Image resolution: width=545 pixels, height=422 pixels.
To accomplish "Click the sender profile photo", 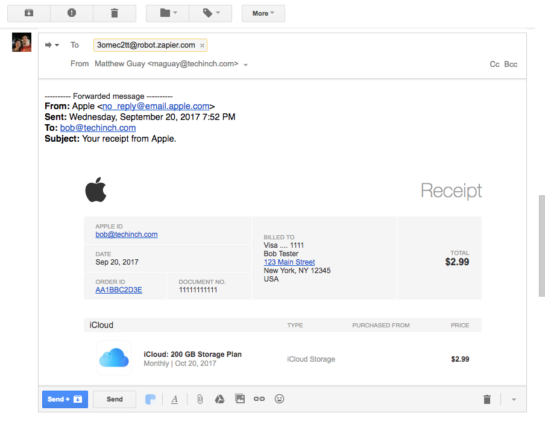I will point(22,42).
